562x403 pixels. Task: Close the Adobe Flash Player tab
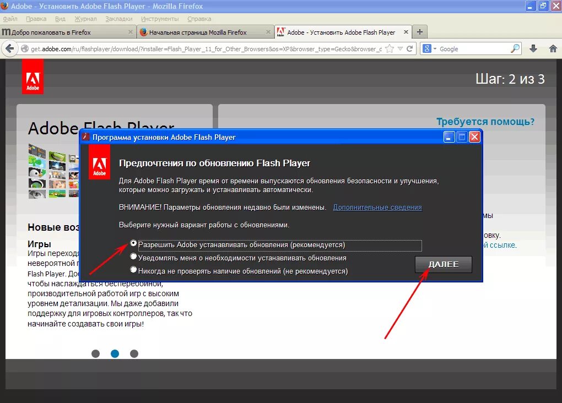click(x=406, y=32)
